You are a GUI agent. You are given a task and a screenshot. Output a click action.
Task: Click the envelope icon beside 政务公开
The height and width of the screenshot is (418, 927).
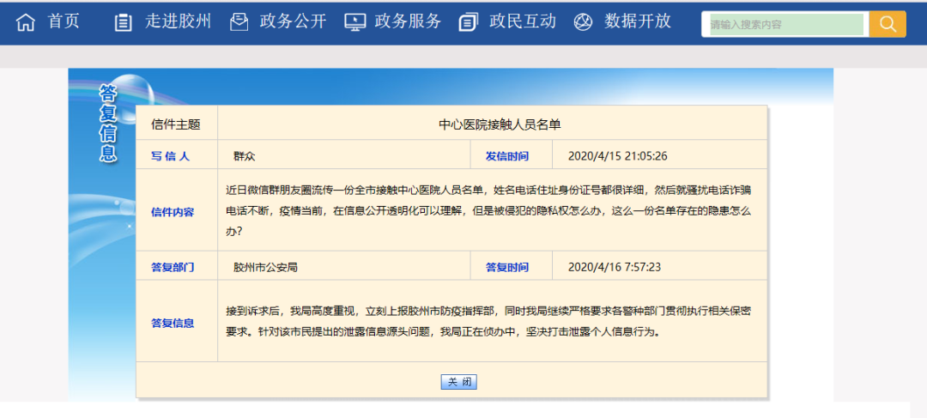239,22
